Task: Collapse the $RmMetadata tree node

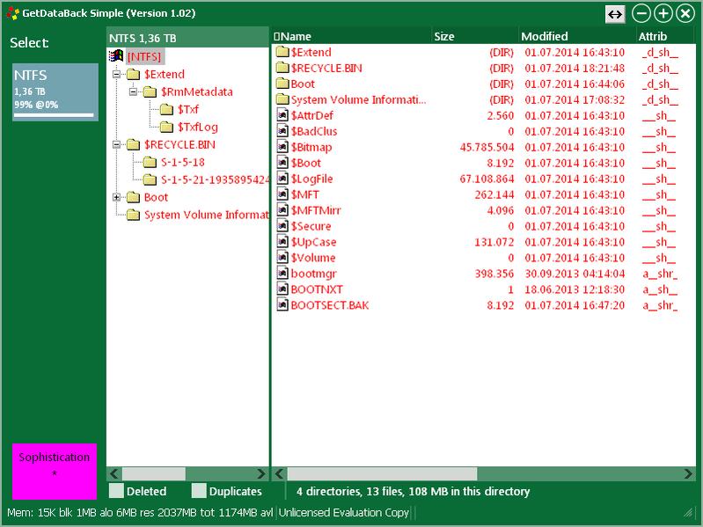Action: click(133, 91)
